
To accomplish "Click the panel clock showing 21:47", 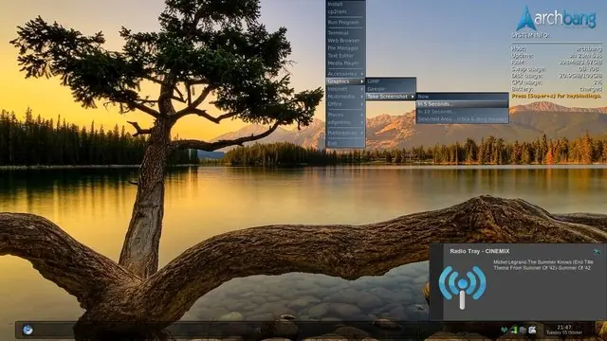I will (x=564, y=330).
